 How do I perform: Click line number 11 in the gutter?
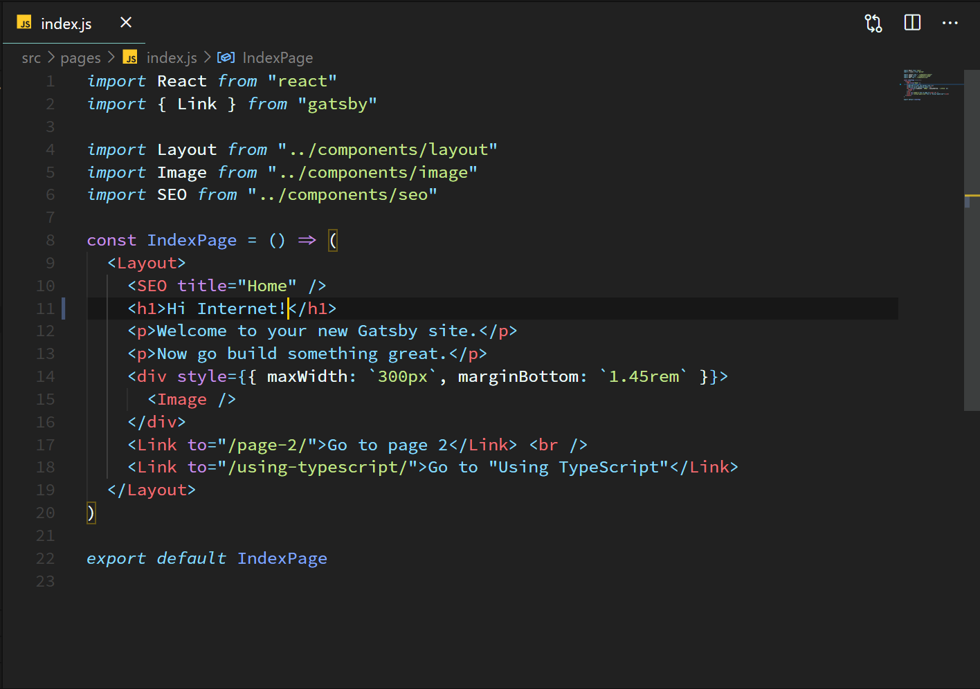point(46,308)
